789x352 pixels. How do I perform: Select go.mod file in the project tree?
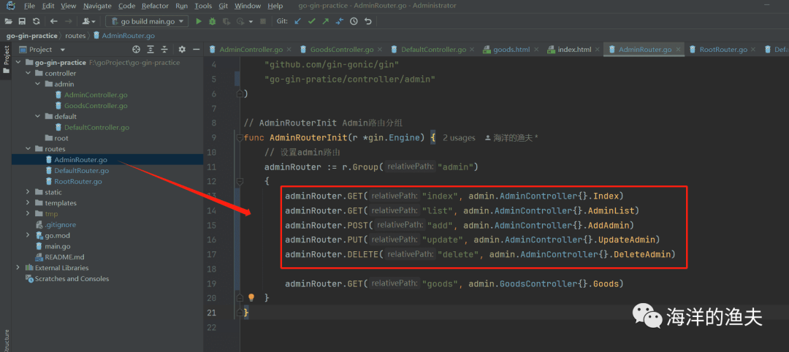(58, 235)
